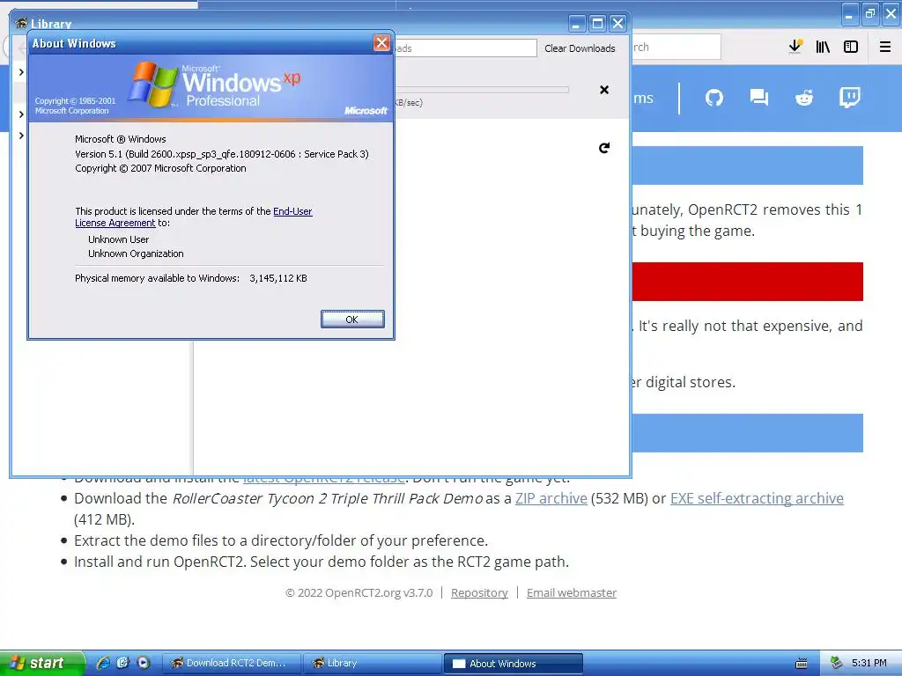Switch to the Library taskbar item
This screenshot has width=902, height=676.
pyautogui.click(x=371, y=663)
